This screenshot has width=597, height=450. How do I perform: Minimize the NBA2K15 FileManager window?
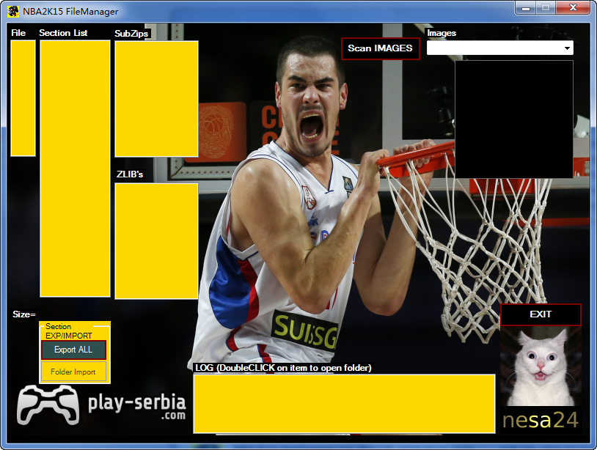coord(526,7)
